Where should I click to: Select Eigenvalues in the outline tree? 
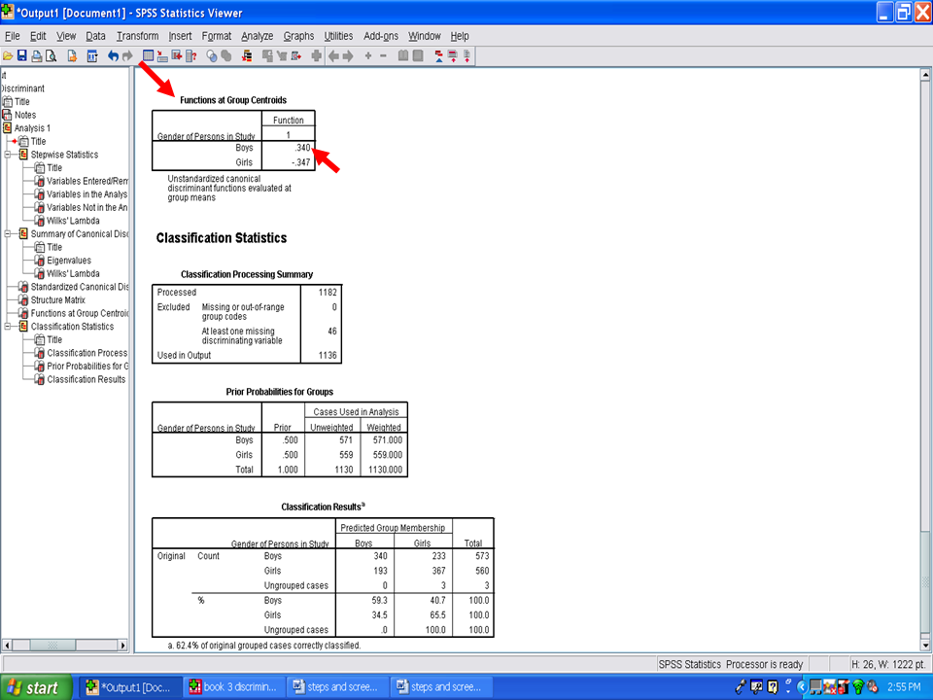[x=68, y=261]
